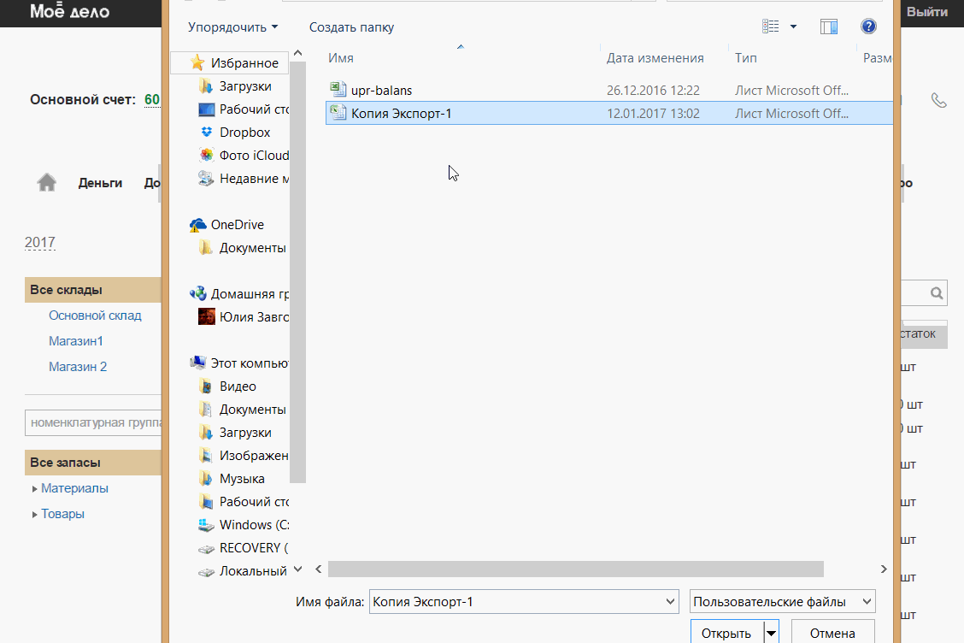Image resolution: width=964 pixels, height=643 pixels.
Task: Sort by the Имя column header
Action: pos(341,58)
